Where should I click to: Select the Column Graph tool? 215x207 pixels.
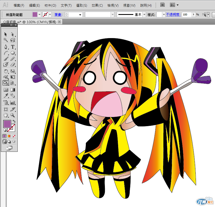coord(13,102)
